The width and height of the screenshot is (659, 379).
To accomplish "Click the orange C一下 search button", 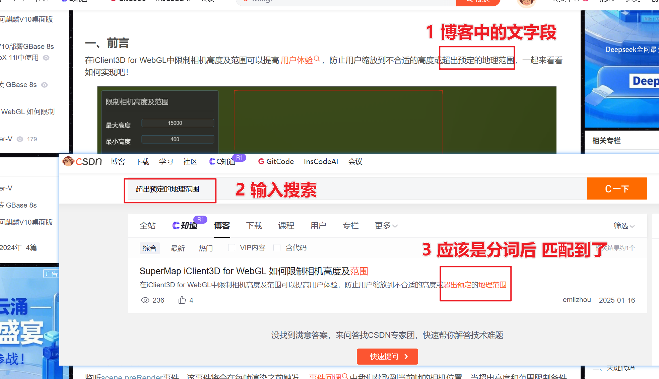I will [617, 188].
